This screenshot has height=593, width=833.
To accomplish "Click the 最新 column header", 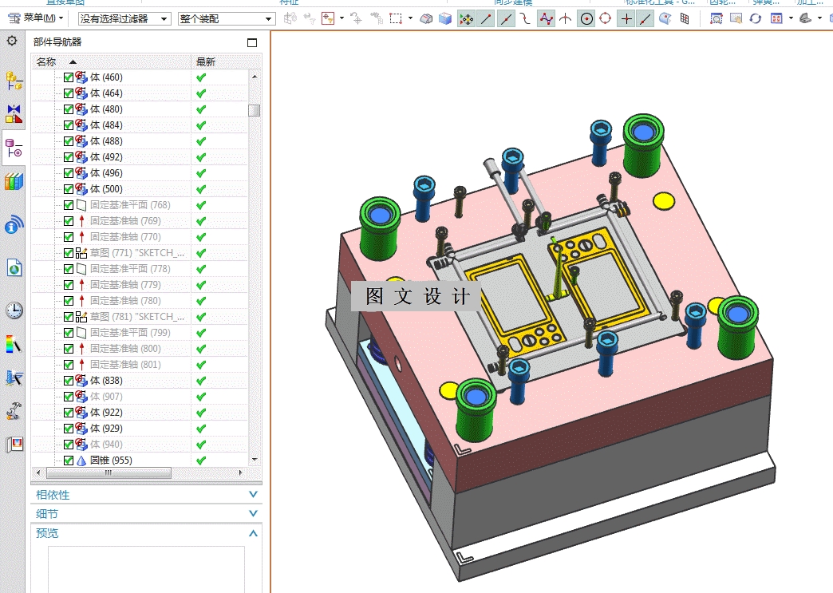I will click(206, 61).
